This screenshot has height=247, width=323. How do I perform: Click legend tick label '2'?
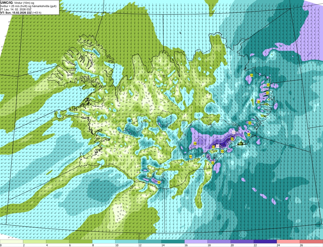coord(24,245)
